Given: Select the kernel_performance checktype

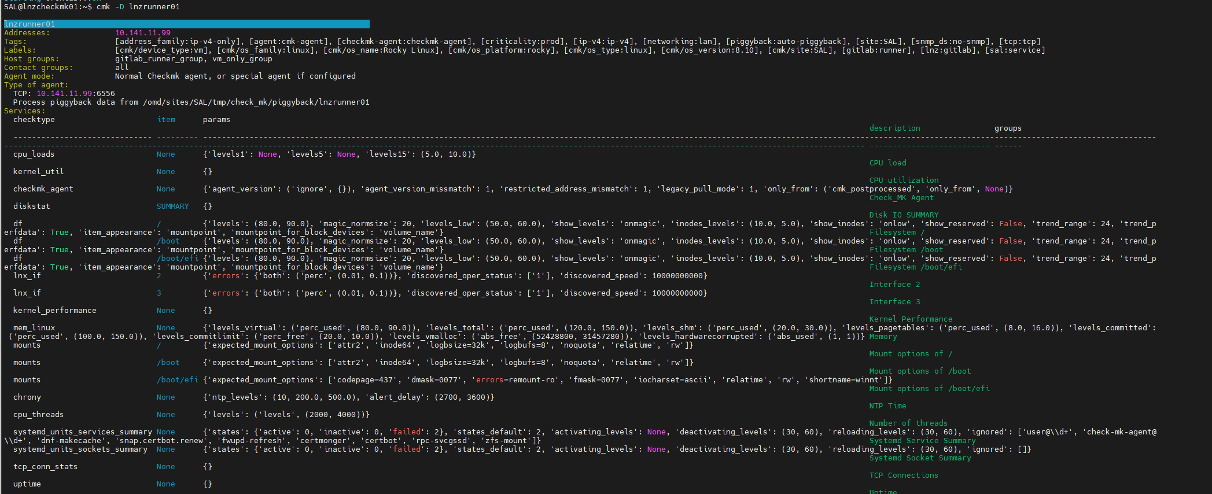Looking at the screenshot, I should click(54, 311).
